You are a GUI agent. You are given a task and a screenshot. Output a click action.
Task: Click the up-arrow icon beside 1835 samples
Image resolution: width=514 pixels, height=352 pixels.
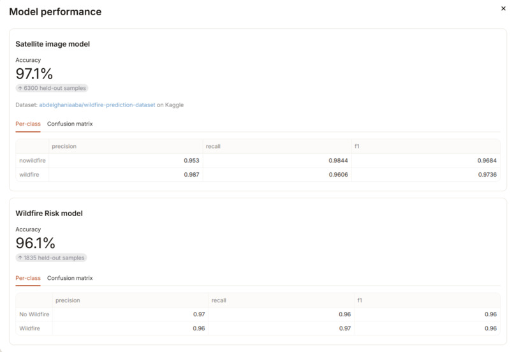click(x=20, y=258)
